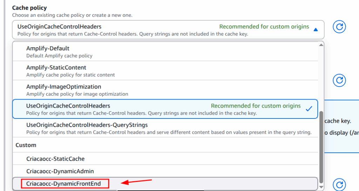The height and width of the screenshot is (191, 359).
Task: Click refresh icon next to Criacaocc-DynamicFrontEnd row
Action: [x=339, y=185]
